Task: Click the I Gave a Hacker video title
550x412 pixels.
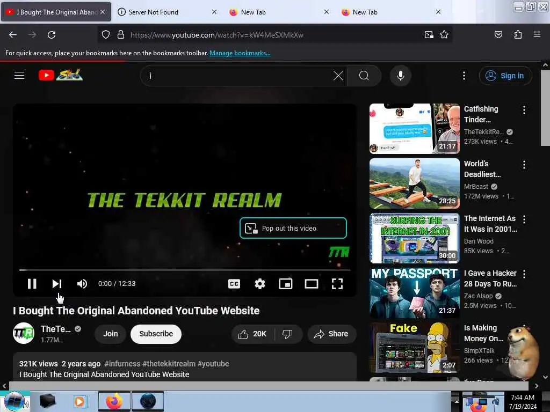Action: coord(490,278)
